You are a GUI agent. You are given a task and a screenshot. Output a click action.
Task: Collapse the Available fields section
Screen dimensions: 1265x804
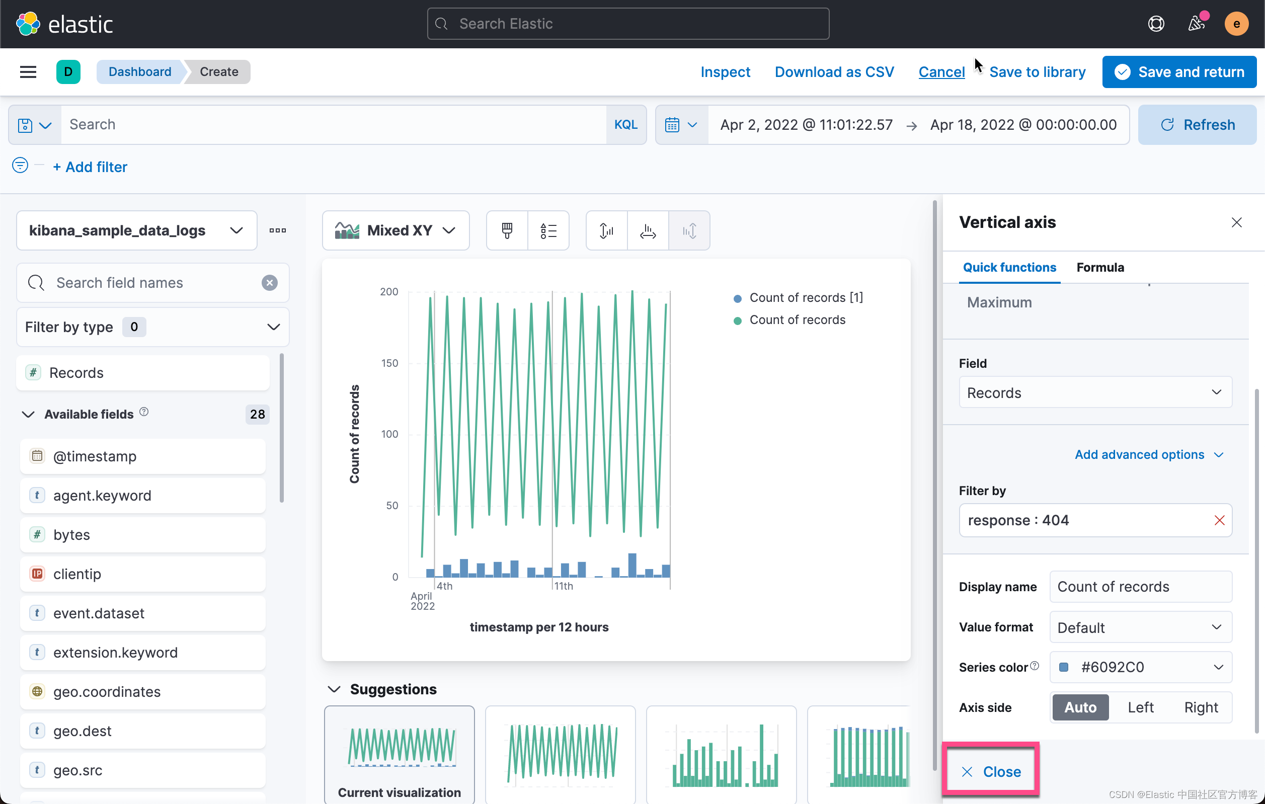point(28,415)
